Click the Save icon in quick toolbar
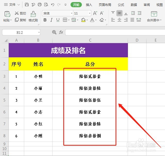The image size is (165, 156). 27,5
